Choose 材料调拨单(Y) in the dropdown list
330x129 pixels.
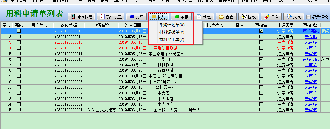(172, 32)
